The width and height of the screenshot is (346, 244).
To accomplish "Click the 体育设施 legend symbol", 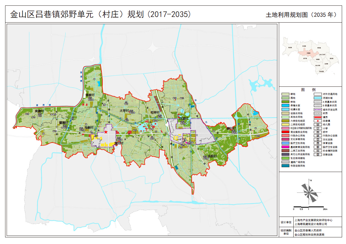I will [318, 143].
